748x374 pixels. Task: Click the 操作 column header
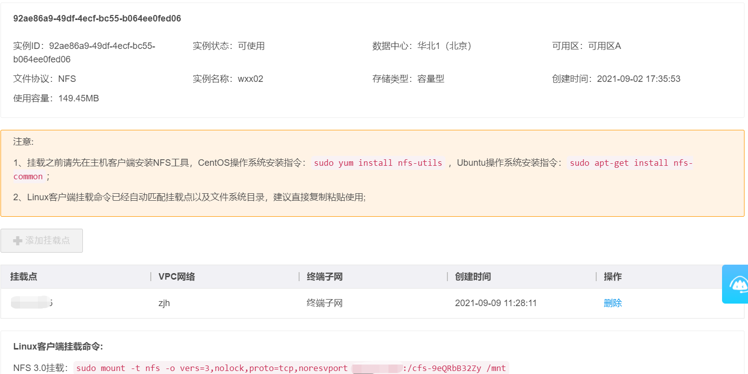(613, 277)
